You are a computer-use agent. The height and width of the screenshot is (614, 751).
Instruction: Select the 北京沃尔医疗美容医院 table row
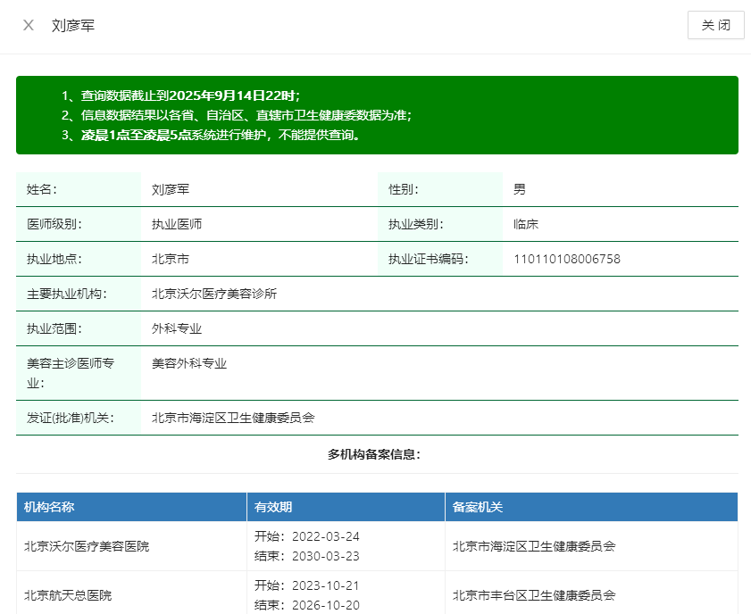point(87,546)
